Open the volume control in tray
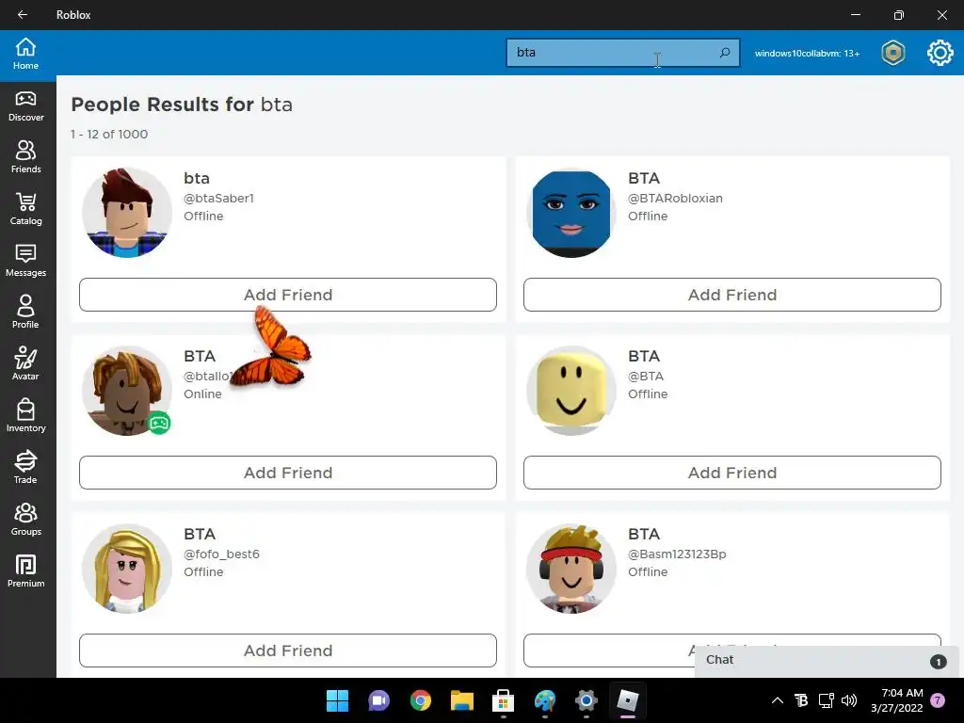This screenshot has width=964, height=723. (x=849, y=700)
